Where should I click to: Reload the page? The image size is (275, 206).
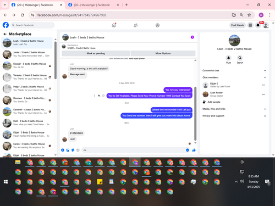click(x=23, y=15)
